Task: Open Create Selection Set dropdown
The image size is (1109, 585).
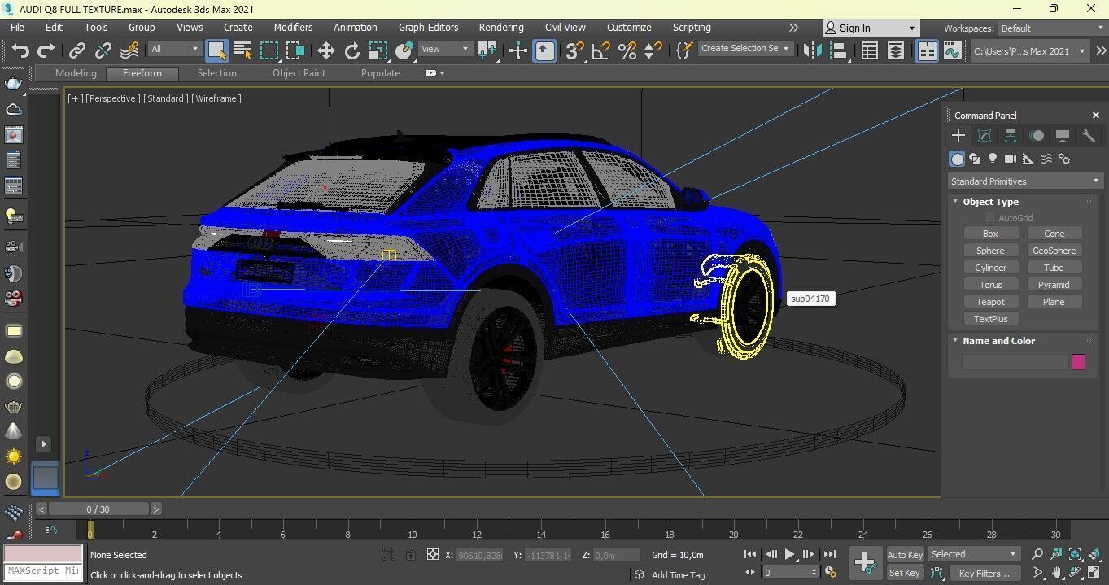Action: (745, 49)
